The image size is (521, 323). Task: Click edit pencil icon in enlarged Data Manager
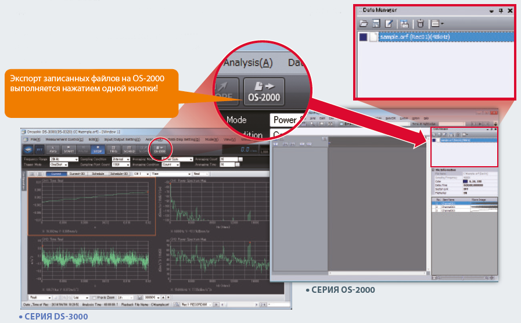click(389, 24)
